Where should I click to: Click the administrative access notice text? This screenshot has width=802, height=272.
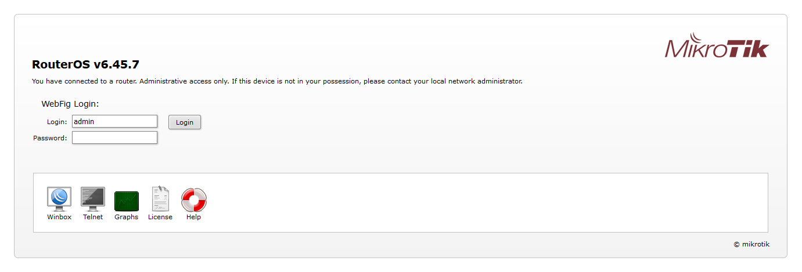[x=277, y=81]
